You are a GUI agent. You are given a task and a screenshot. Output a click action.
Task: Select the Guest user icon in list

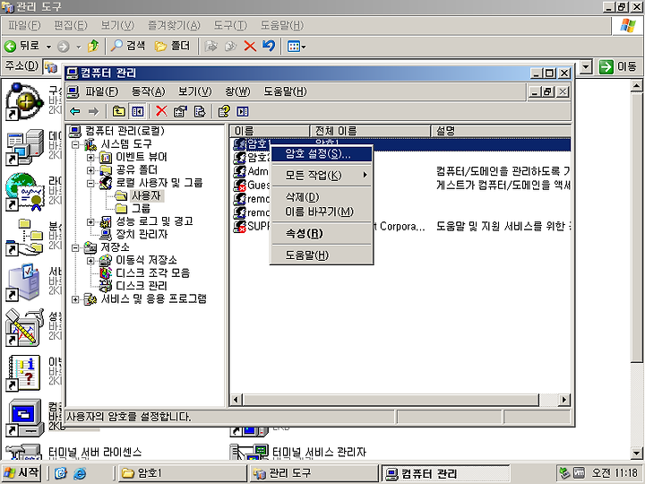(239, 185)
